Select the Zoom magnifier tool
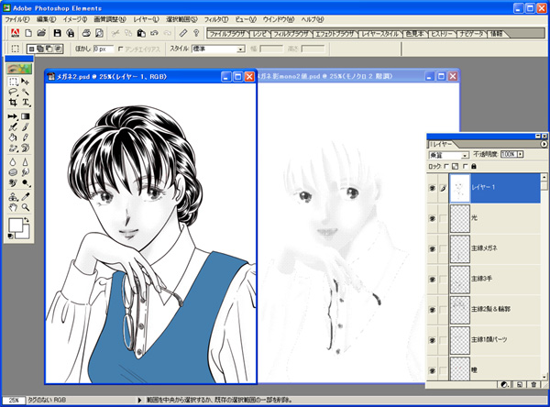550x407 pixels. (x=26, y=207)
